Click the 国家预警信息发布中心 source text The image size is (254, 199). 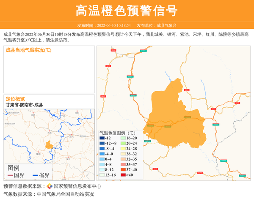coord(77,186)
